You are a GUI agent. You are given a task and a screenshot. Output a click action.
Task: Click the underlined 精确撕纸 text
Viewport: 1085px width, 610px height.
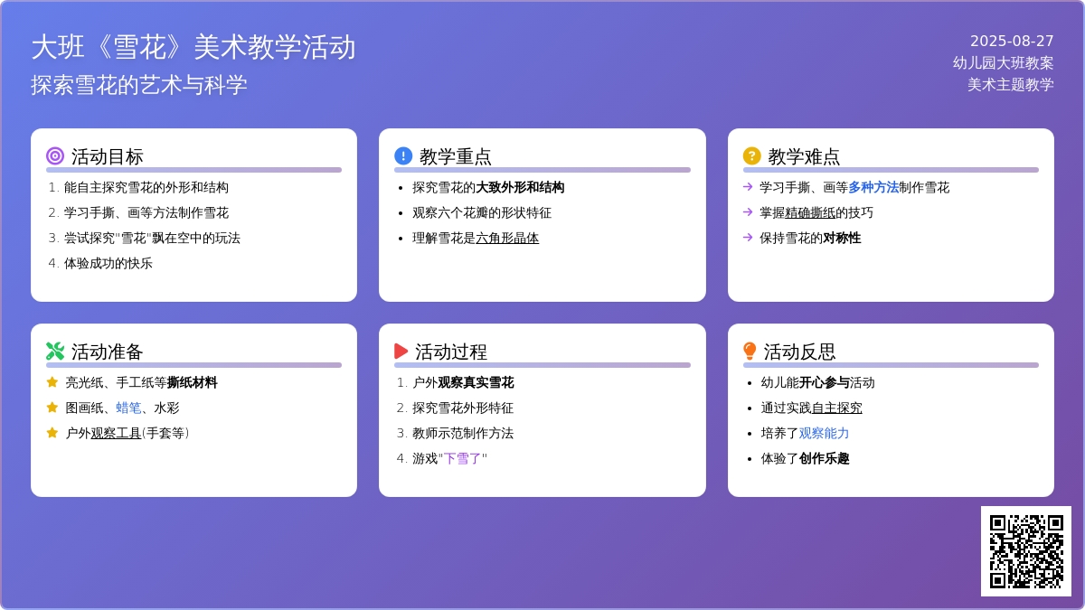coord(810,212)
